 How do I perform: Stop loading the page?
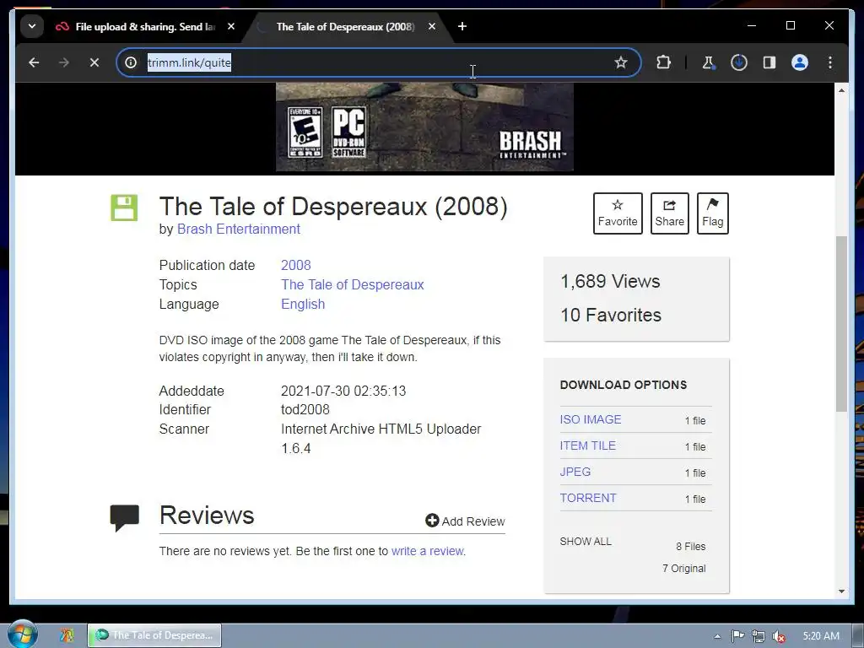tap(94, 62)
